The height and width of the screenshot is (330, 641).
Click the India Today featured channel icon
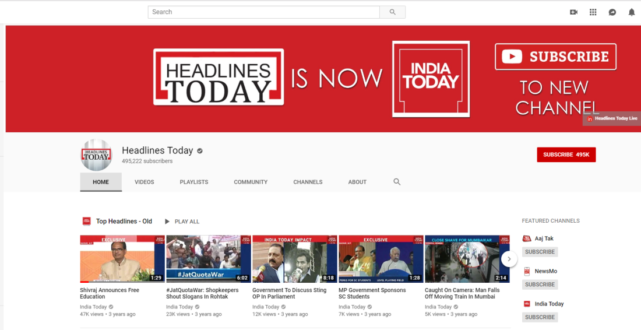(527, 304)
